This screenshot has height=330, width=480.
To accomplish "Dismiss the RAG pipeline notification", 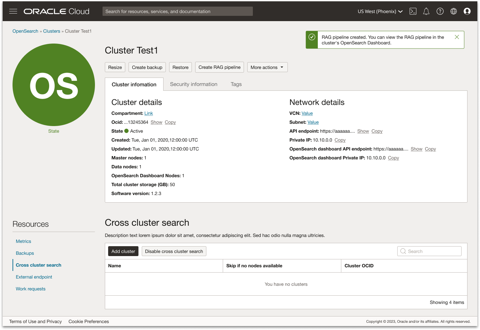I will pyautogui.click(x=457, y=37).
